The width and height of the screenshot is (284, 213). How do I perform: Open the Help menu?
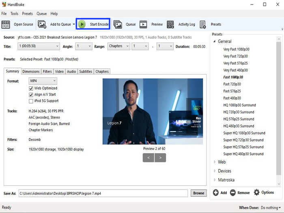[x=54, y=13]
